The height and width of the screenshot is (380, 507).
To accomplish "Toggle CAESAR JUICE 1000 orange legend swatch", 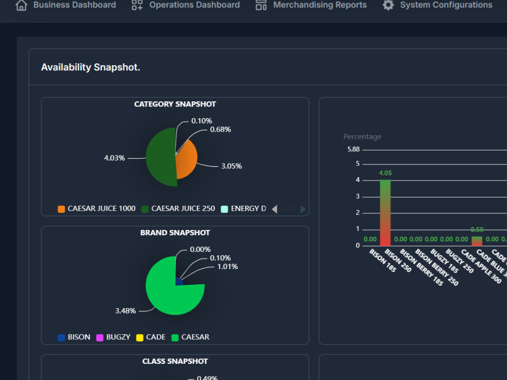I will pyautogui.click(x=61, y=209).
